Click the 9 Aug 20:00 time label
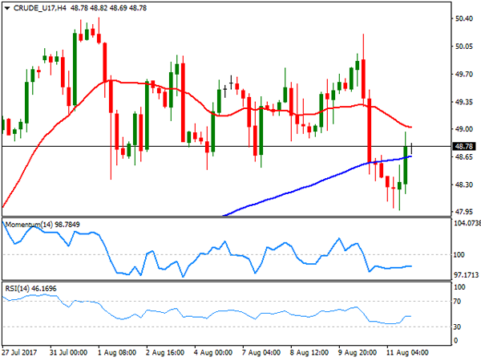The image size is (481, 361). point(358,352)
